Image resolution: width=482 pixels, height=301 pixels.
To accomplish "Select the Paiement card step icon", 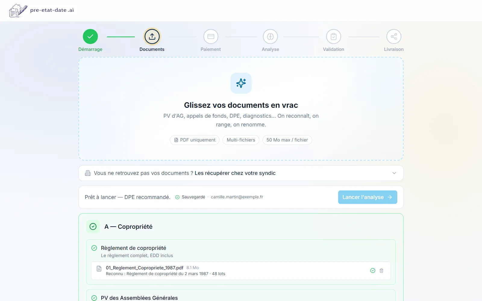I will [x=211, y=36].
